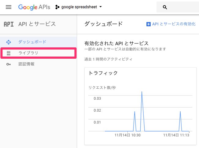Click the 認証情報 key icon
This screenshot has height=148, width=199.
9,64
